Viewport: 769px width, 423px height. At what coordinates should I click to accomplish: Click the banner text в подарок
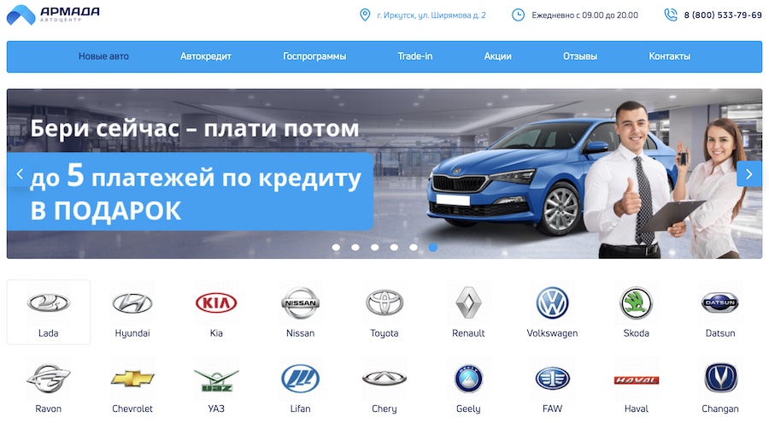(x=106, y=211)
